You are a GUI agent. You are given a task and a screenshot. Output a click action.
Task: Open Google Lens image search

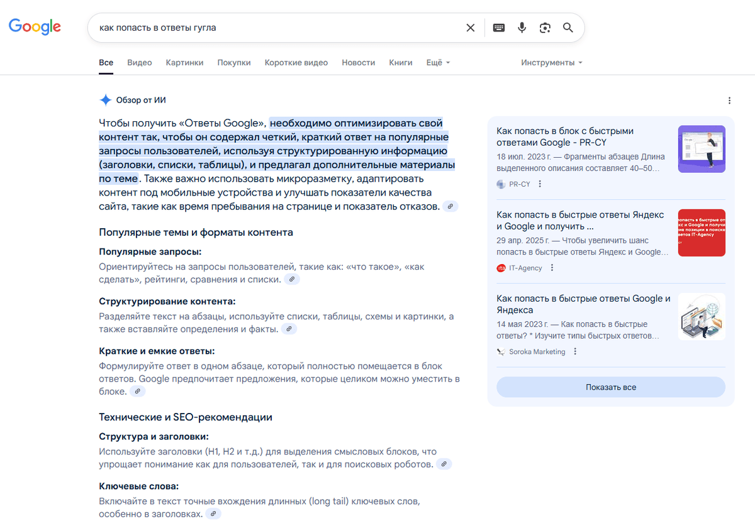pos(545,28)
